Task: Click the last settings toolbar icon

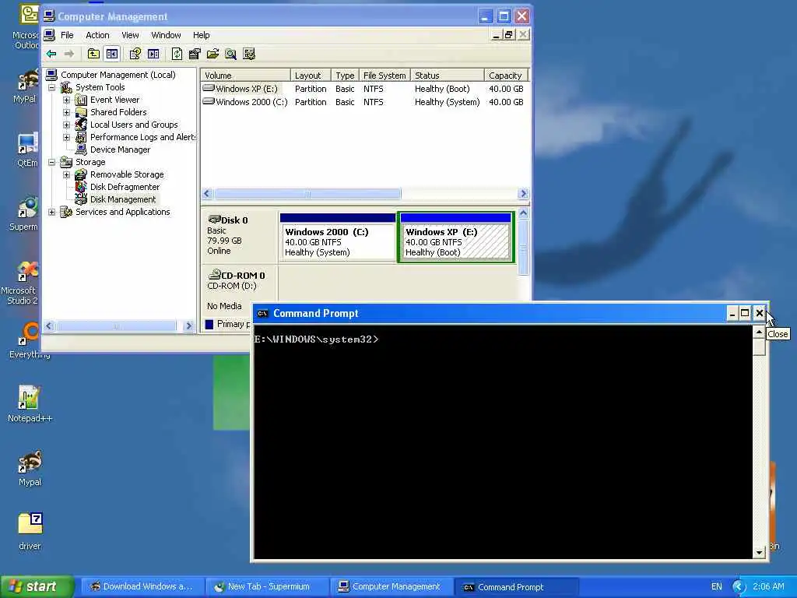Action: 249,54
